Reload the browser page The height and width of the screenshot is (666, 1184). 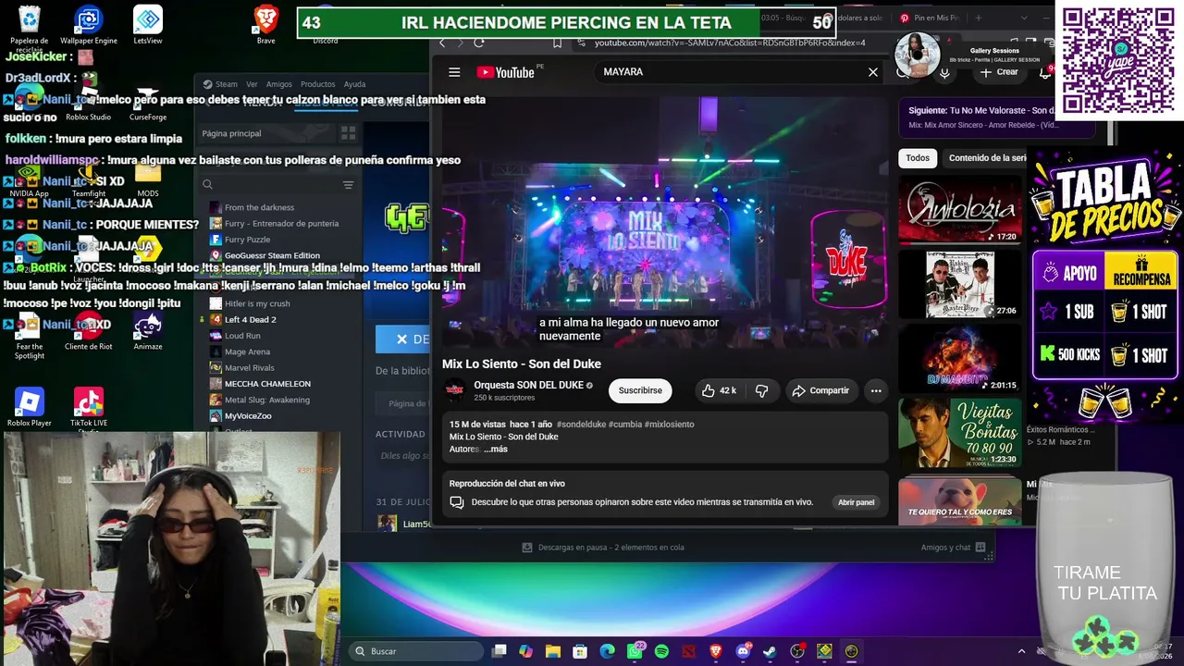[x=479, y=43]
